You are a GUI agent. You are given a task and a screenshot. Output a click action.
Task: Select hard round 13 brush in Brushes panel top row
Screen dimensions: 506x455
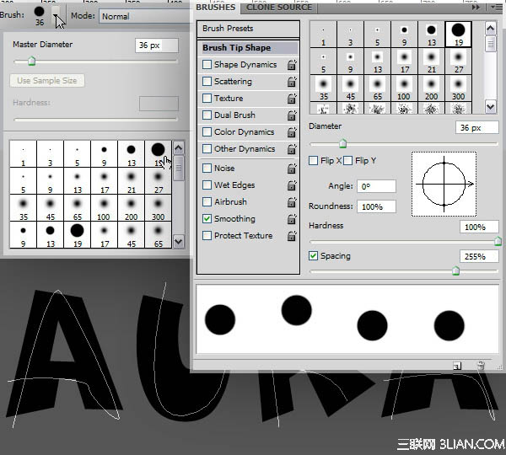click(431, 35)
